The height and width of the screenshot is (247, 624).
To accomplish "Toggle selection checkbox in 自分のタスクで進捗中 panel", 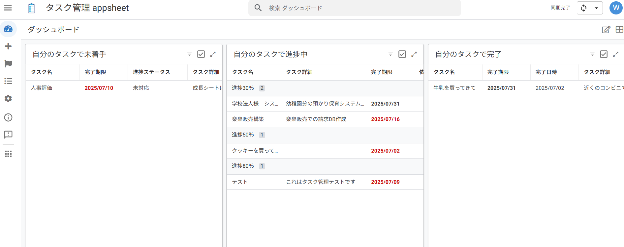I will (402, 54).
